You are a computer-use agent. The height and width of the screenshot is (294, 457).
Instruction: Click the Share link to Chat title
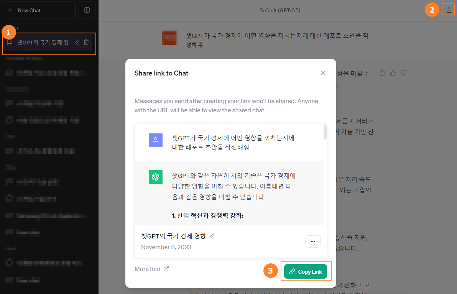point(161,73)
